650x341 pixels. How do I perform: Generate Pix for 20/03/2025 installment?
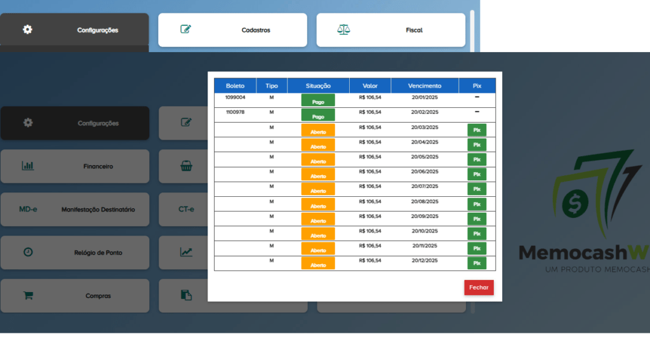click(x=477, y=130)
